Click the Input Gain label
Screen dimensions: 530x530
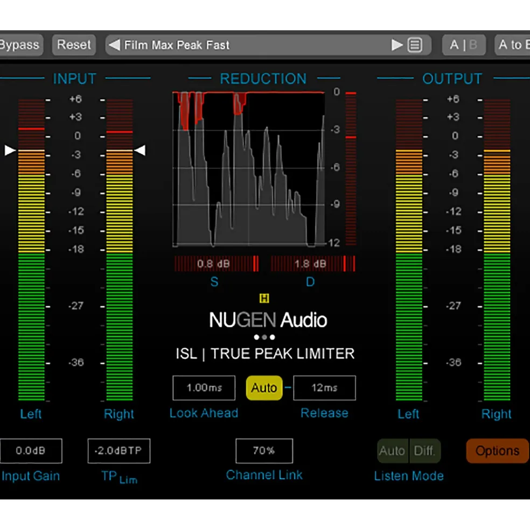[x=31, y=476]
